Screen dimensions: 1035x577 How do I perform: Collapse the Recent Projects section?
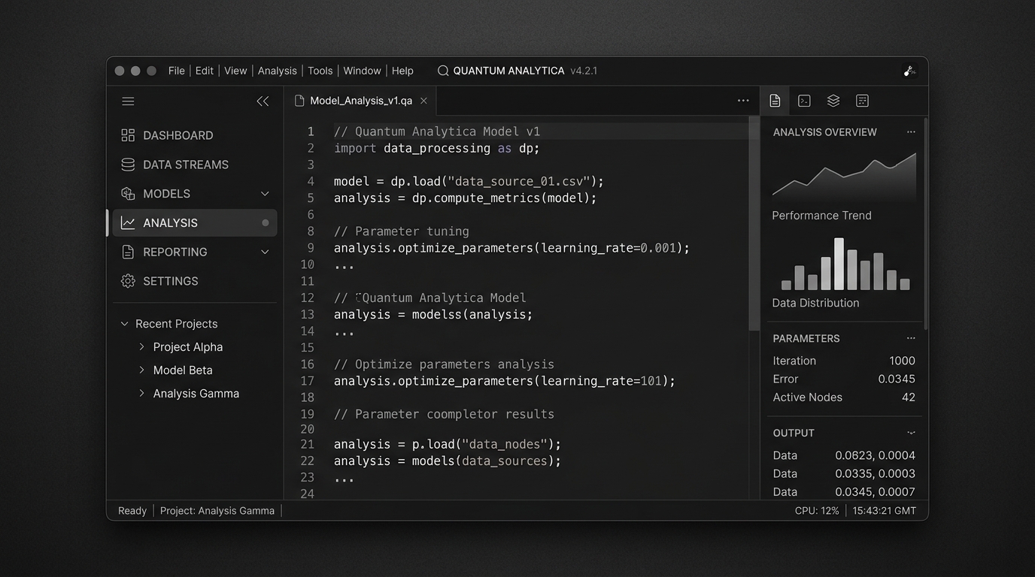[x=125, y=324]
